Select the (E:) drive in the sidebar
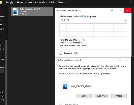The image size is (134, 105). [x=2, y=100]
